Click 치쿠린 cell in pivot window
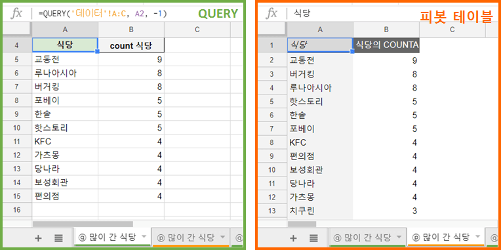Image resolution: width=501 pixels, height=250 pixels. tap(320, 211)
